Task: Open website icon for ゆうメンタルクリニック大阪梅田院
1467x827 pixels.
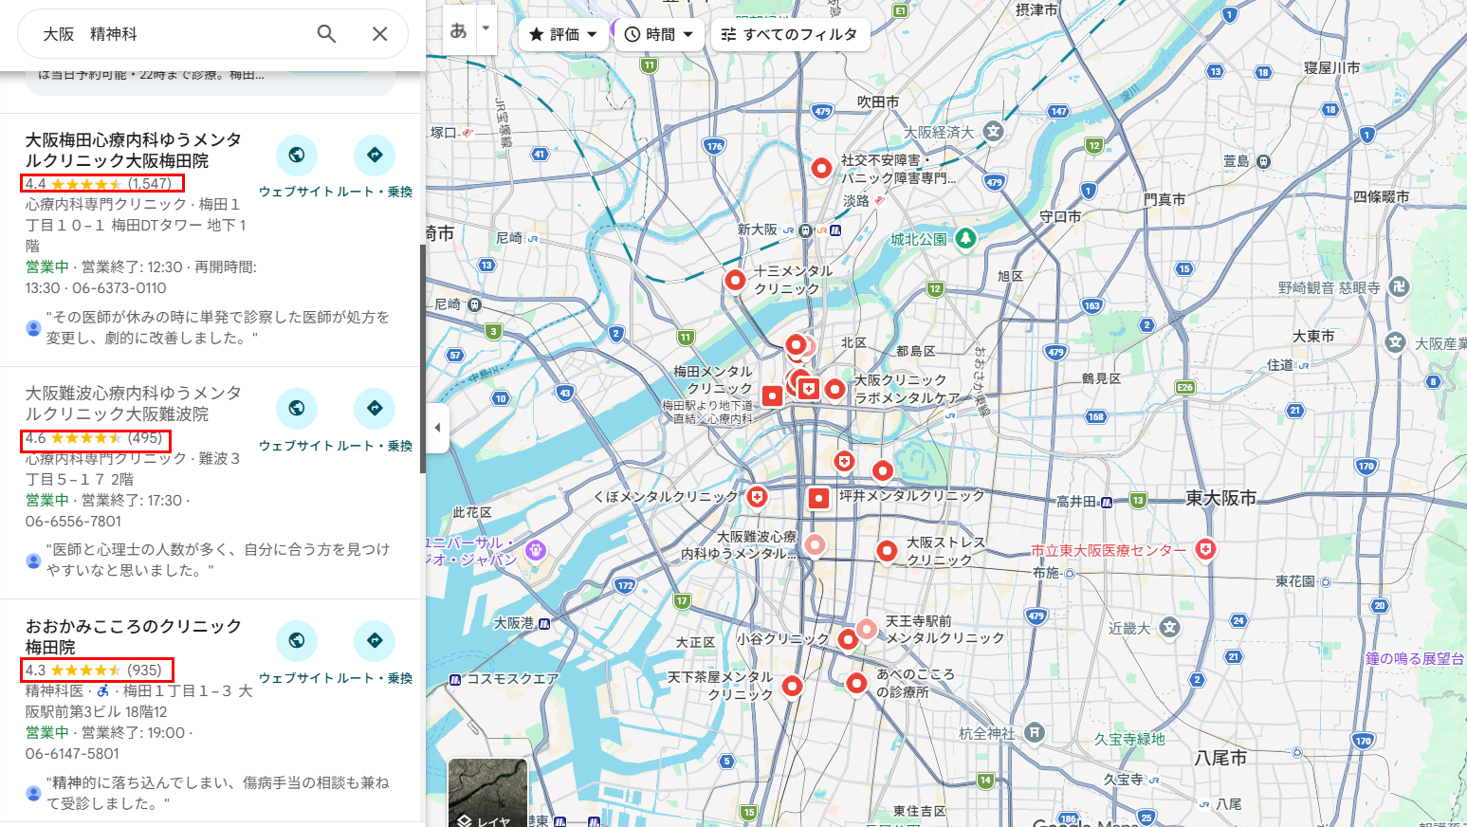Action: pyautogui.click(x=297, y=155)
